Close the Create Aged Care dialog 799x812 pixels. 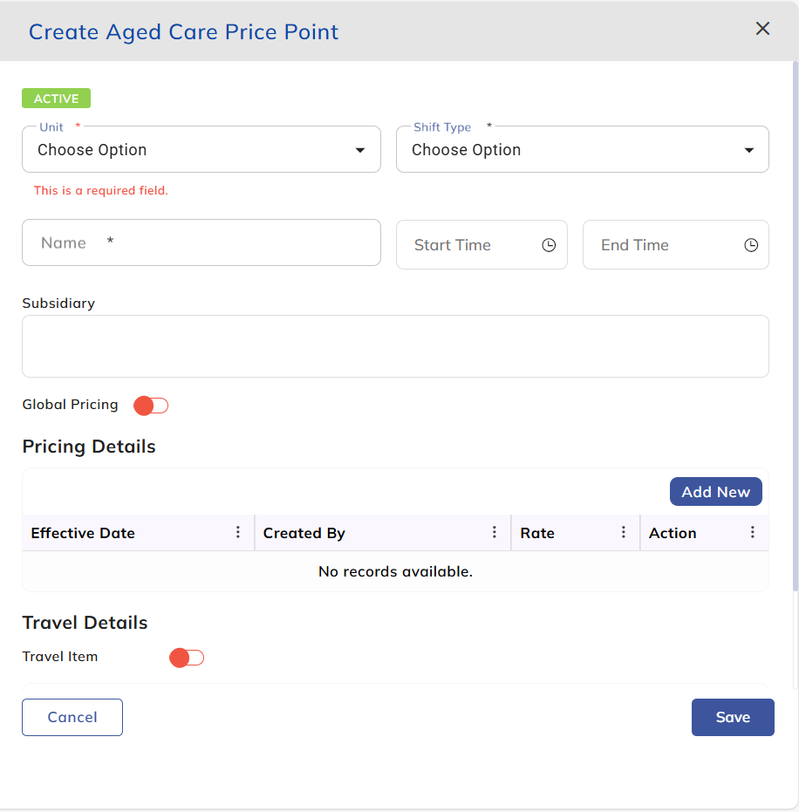click(x=762, y=29)
